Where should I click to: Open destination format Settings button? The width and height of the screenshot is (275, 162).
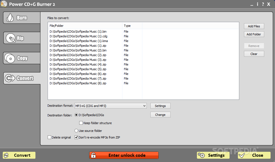[x=160, y=106]
